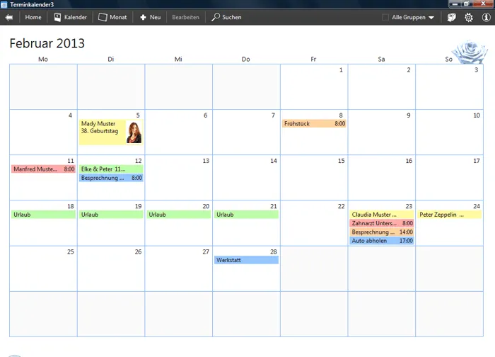Open settings gear icon
The width and height of the screenshot is (495, 357).
(468, 17)
